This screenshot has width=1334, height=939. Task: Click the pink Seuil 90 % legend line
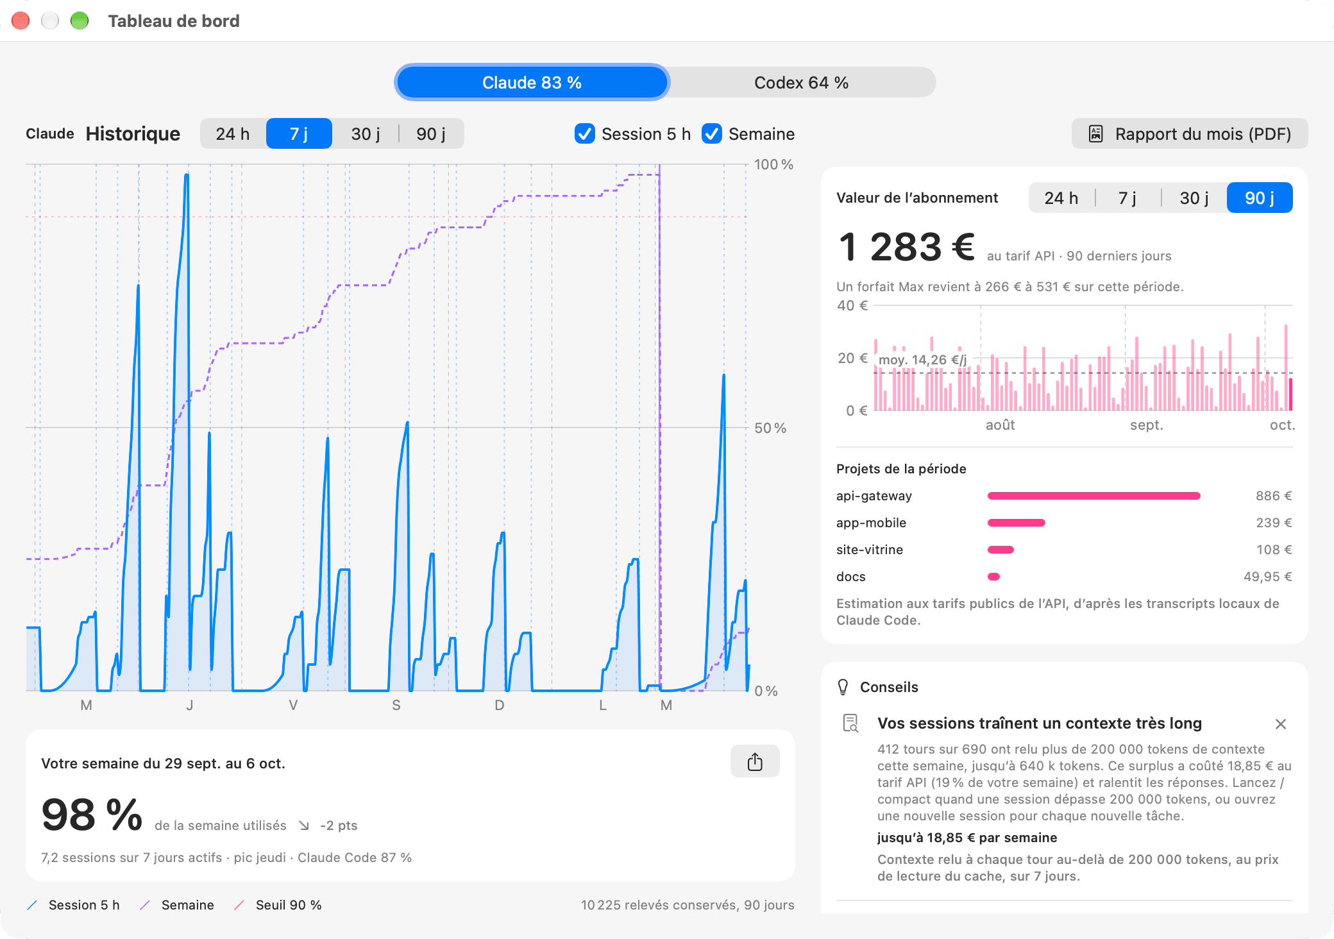[239, 905]
